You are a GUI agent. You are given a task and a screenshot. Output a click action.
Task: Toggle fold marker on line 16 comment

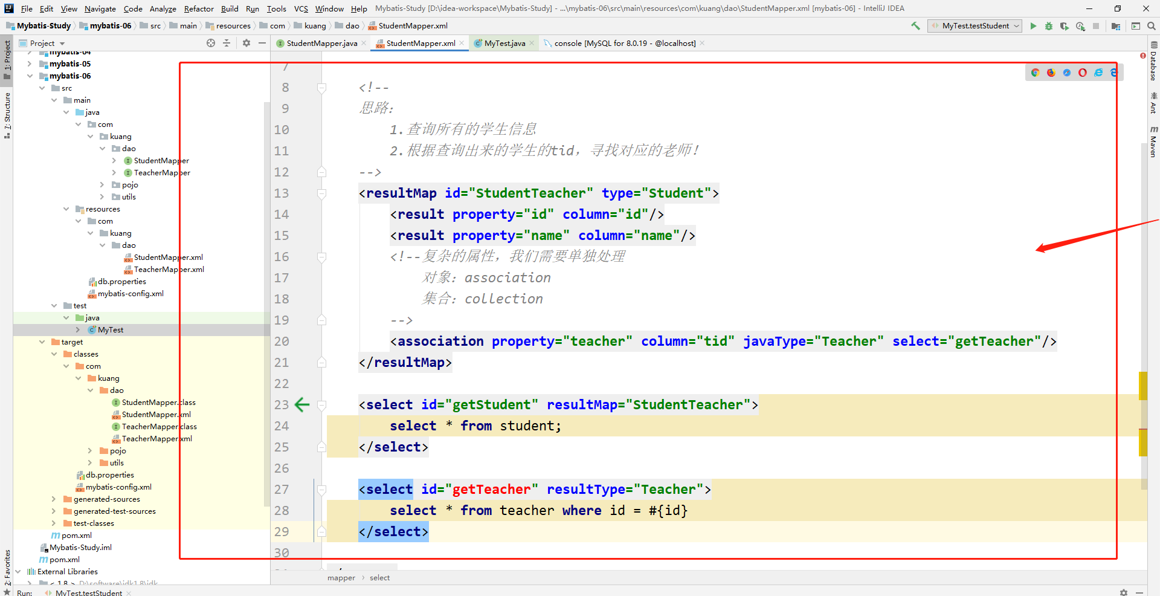point(321,258)
